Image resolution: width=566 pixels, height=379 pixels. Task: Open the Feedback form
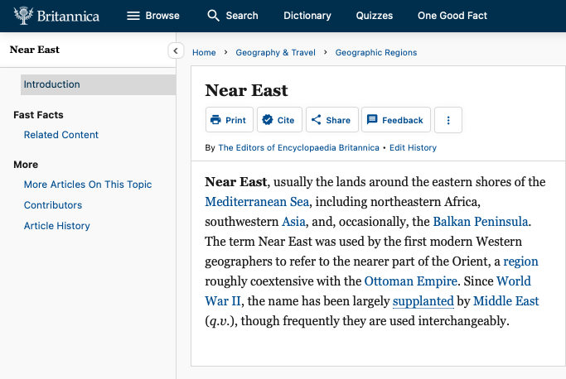coord(395,120)
